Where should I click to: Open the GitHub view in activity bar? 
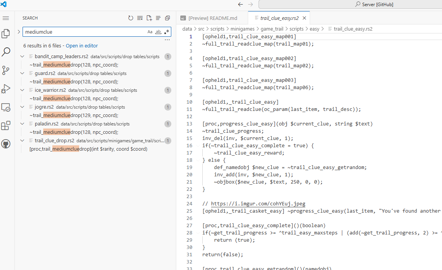(x=6, y=144)
